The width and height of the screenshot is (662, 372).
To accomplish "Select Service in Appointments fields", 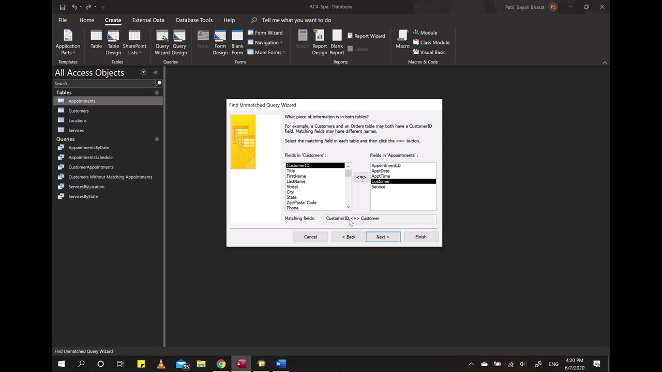I will point(403,187).
